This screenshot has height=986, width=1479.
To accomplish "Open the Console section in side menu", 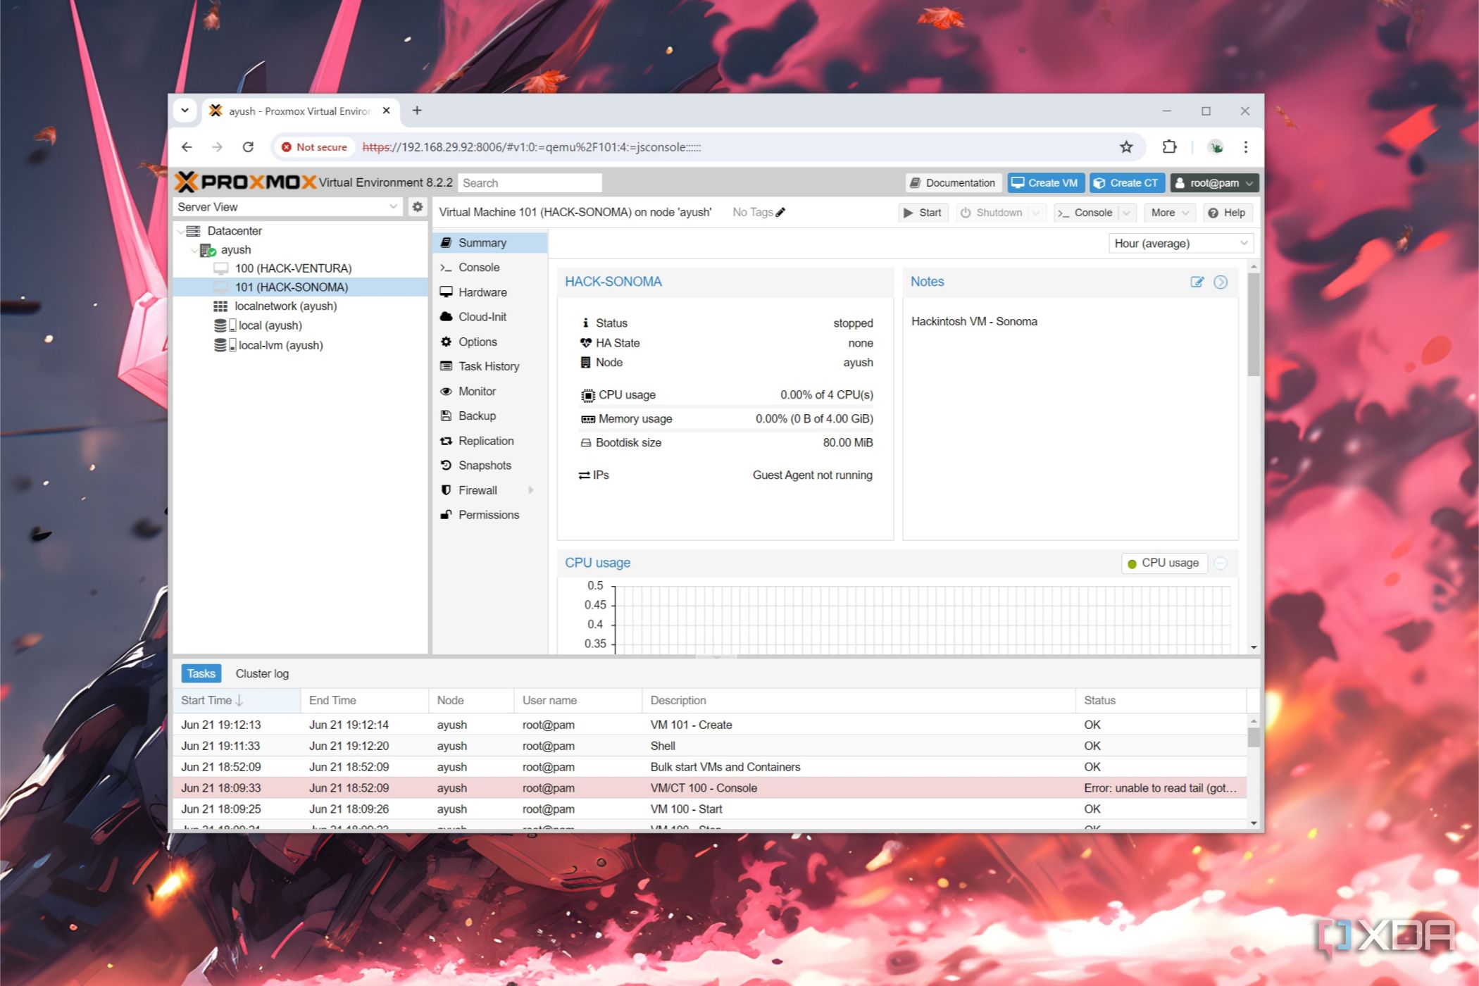I will [x=489, y=267].
